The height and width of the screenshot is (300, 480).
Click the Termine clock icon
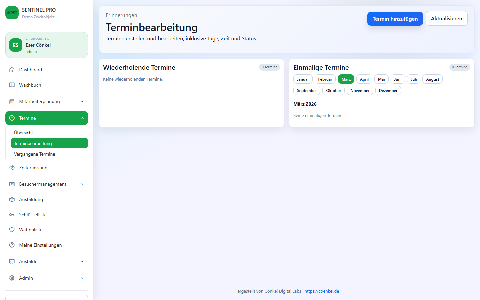[x=12, y=118]
